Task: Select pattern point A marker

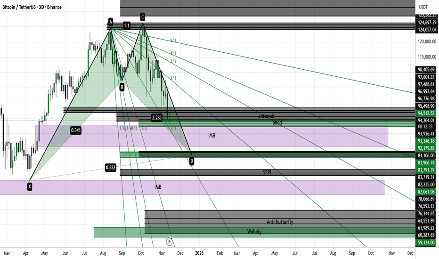Action: tap(111, 22)
